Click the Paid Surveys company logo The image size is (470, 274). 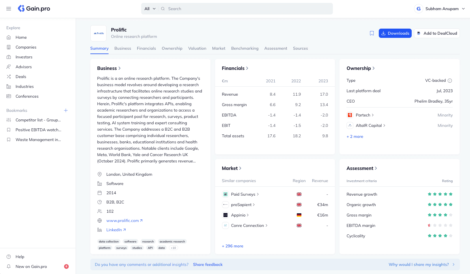coord(225,194)
